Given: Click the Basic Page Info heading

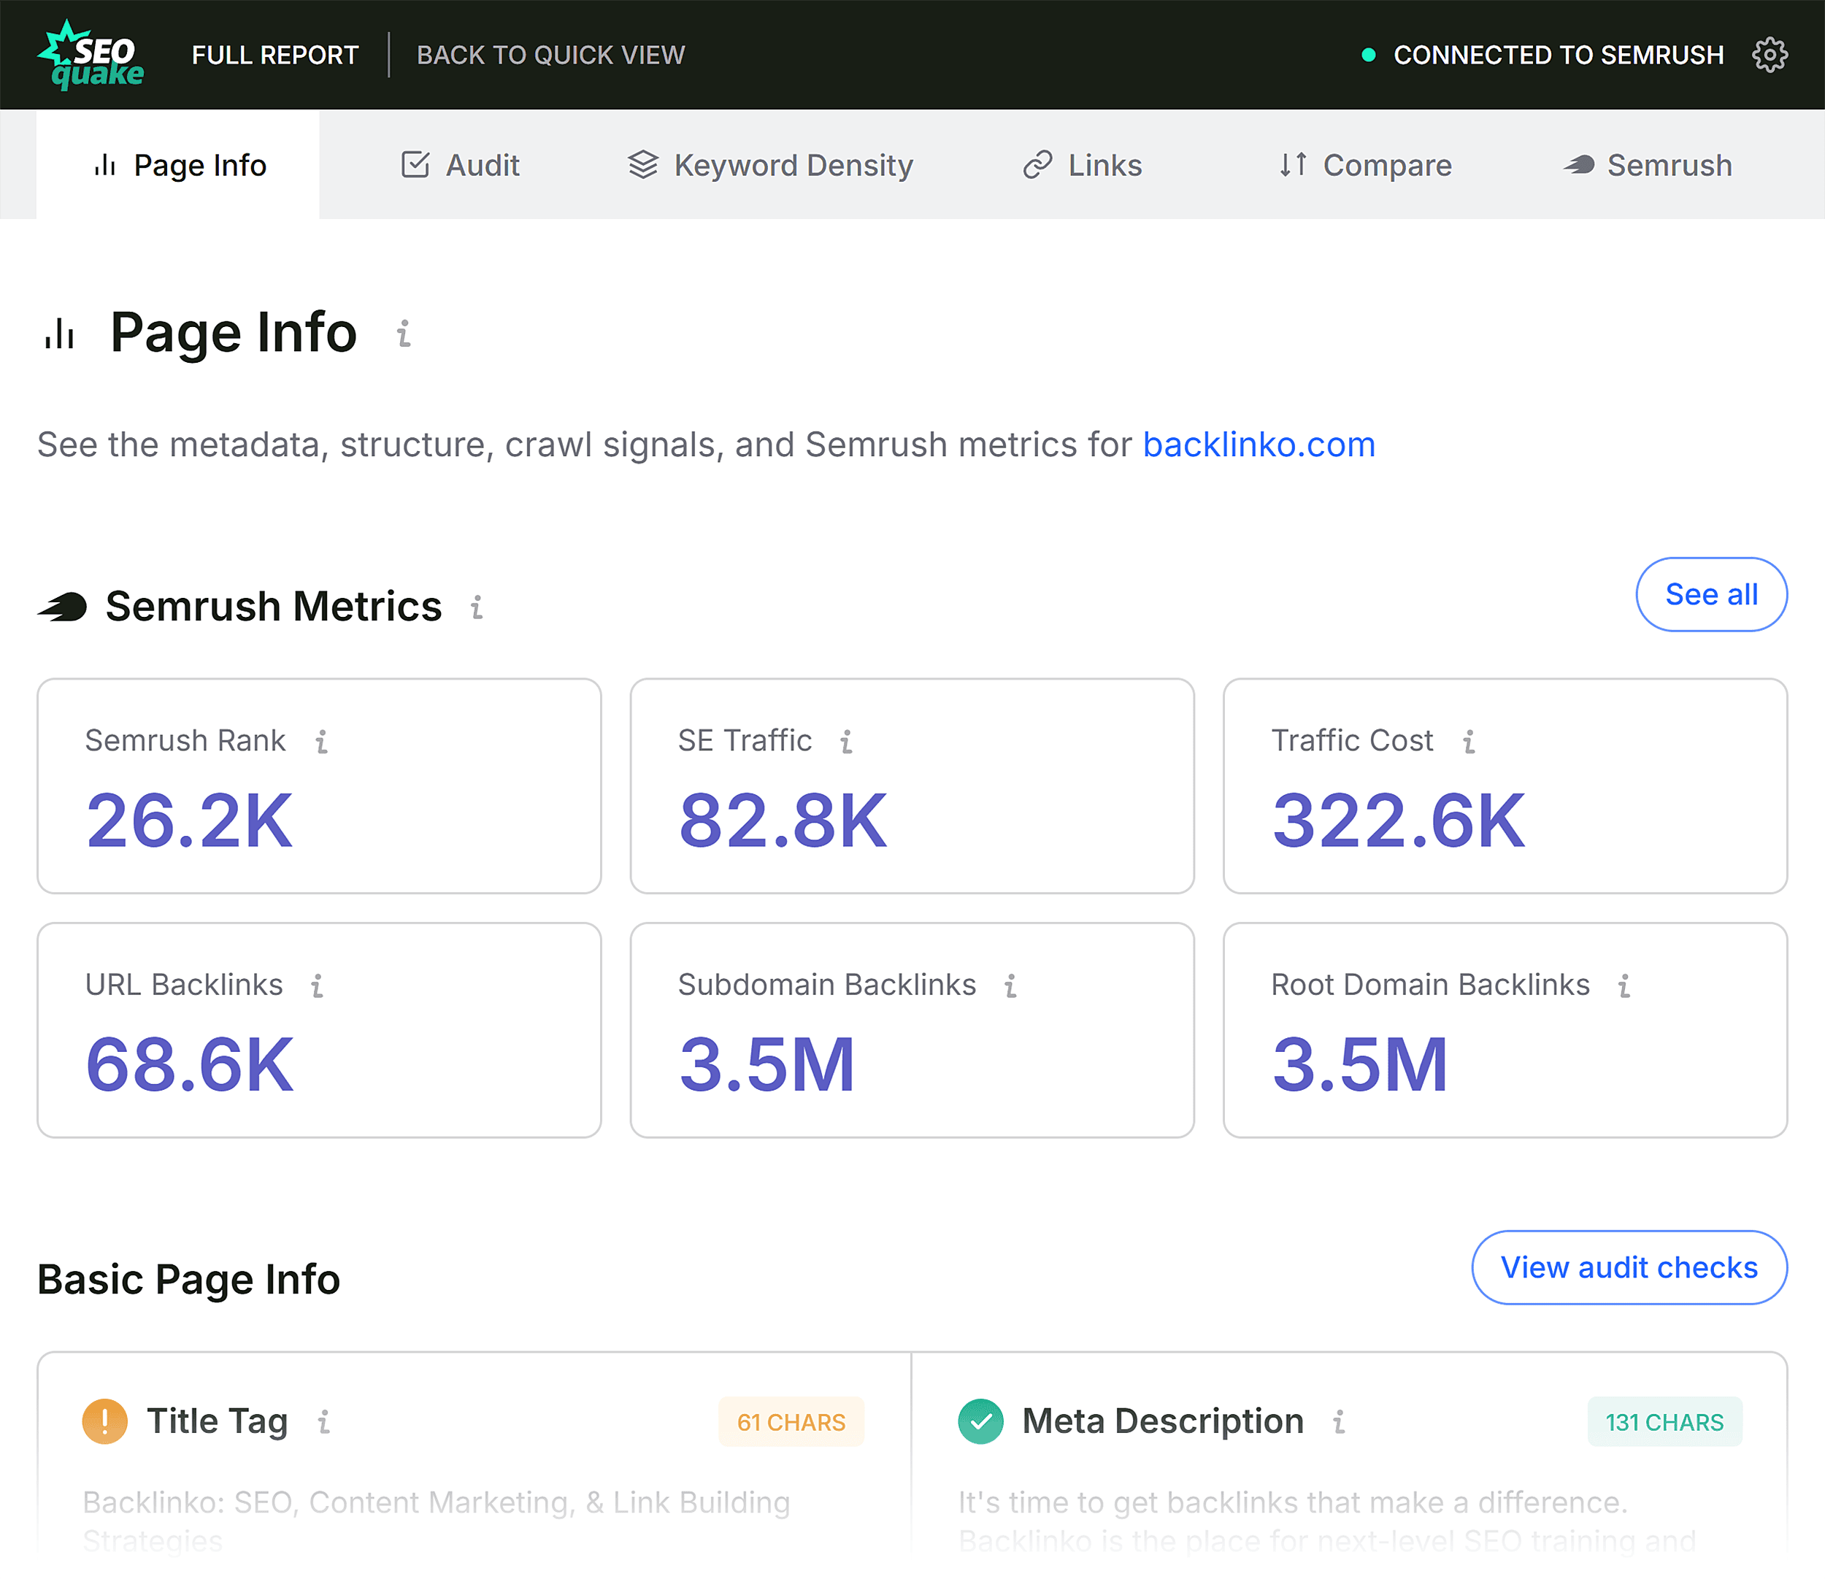Looking at the screenshot, I should [x=188, y=1280].
